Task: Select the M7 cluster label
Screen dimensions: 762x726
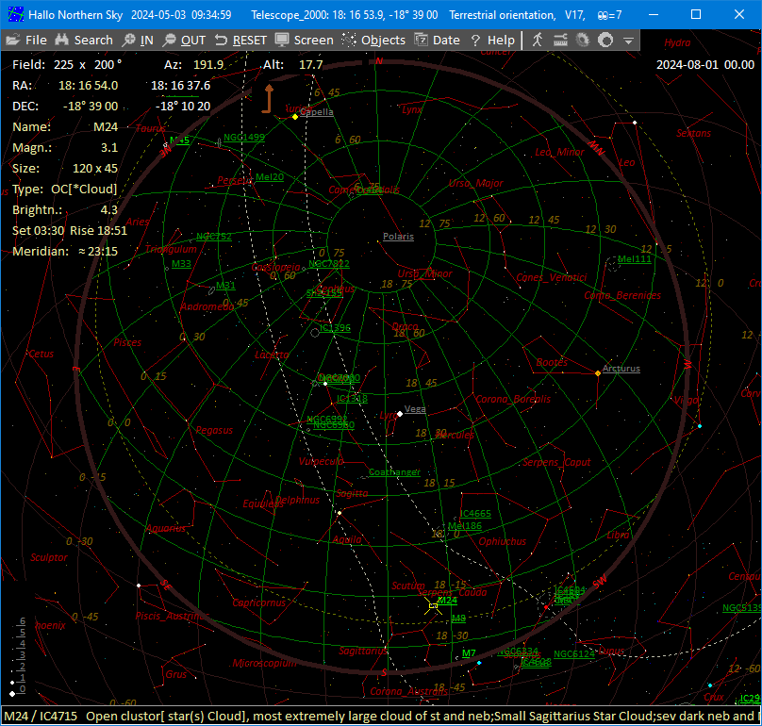Action: (x=469, y=653)
